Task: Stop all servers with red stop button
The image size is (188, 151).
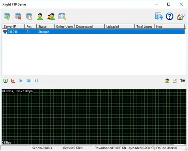Action: click(x=13, y=81)
